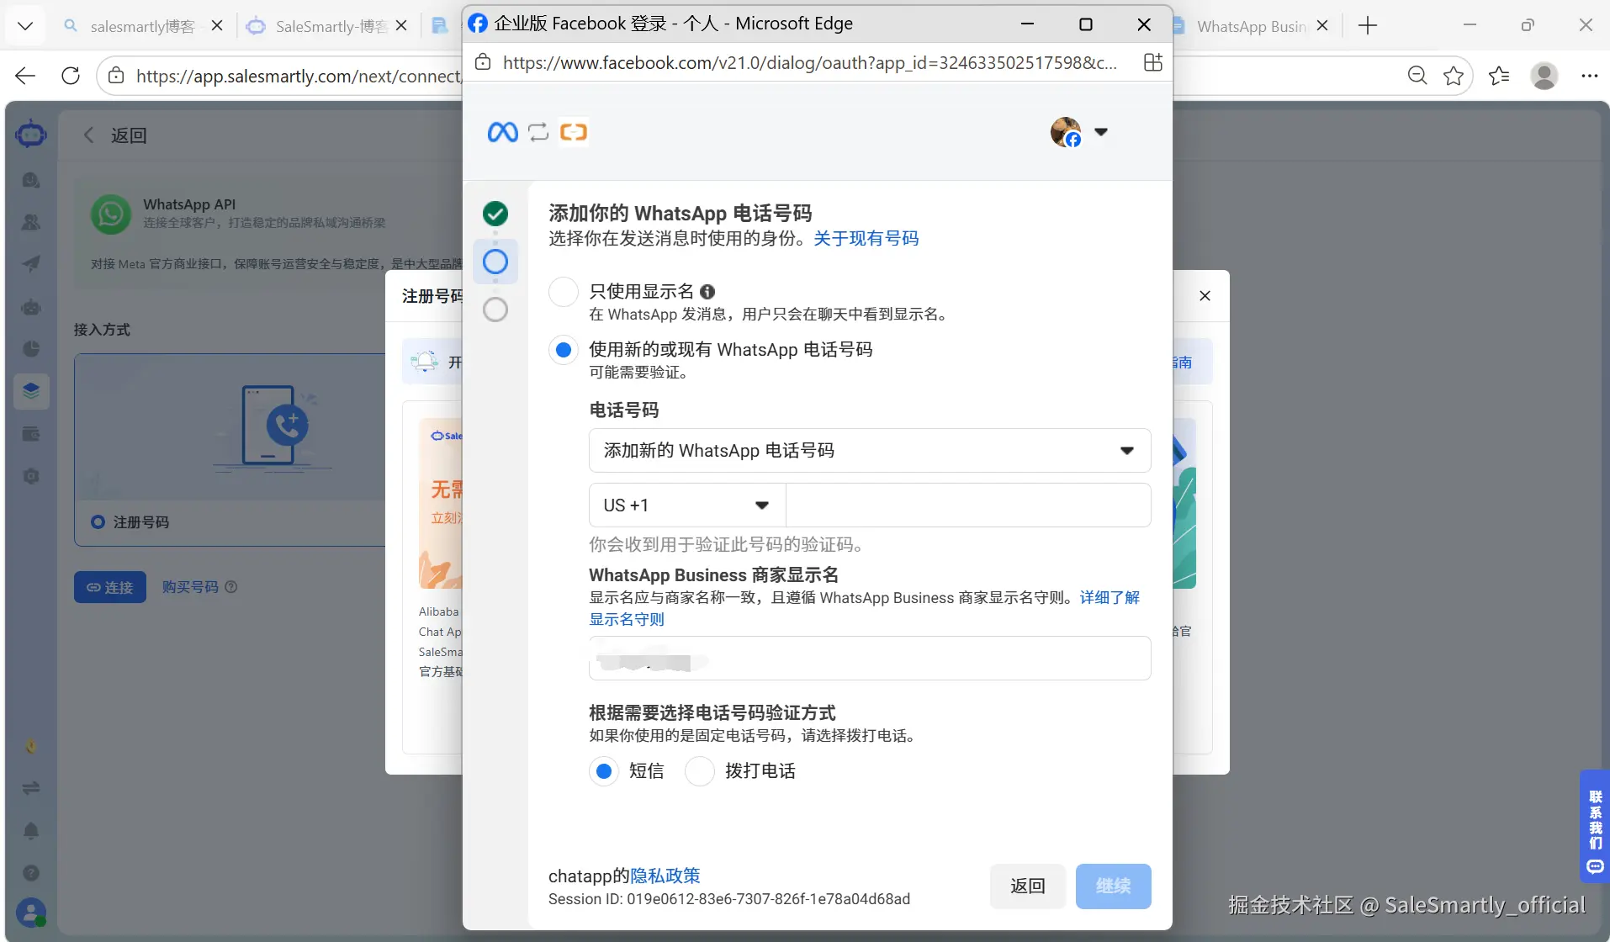The image size is (1610, 942).
Task: Open the pie chart statistics icon in sidebar
Action: (x=31, y=349)
